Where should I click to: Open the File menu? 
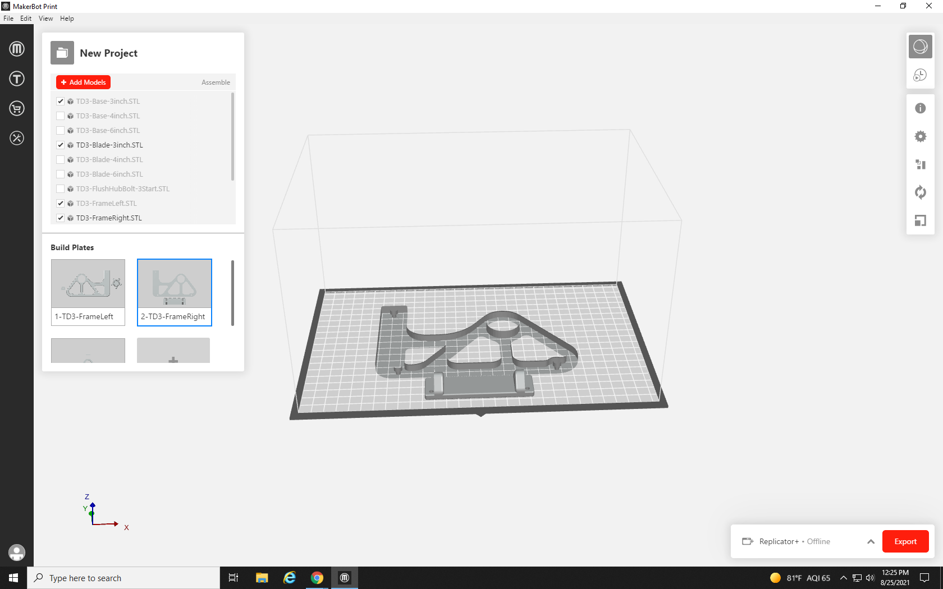click(x=8, y=19)
